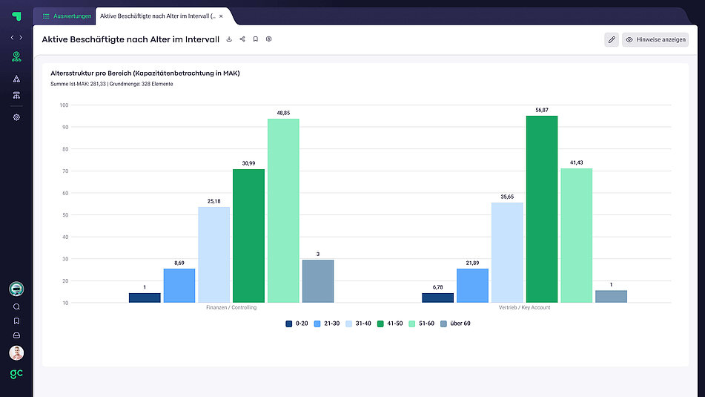Expand the sidebar with the left chevron arrow
705x397 pixels.
click(13, 37)
